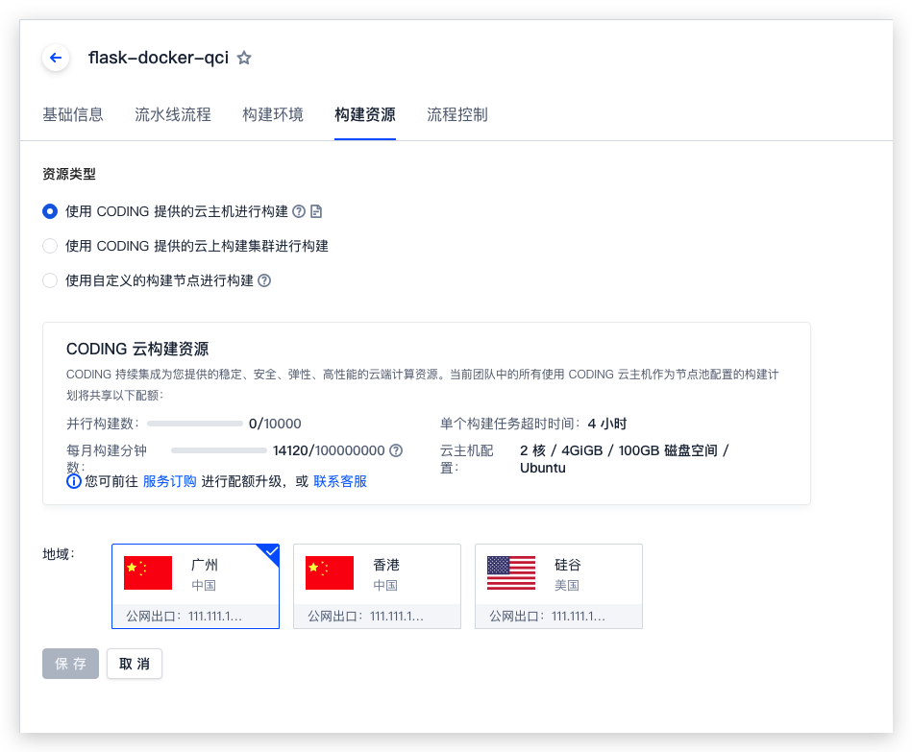Click the CODING 云构建资源 heading
The height and width of the screenshot is (752, 912).
click(137, 349)
